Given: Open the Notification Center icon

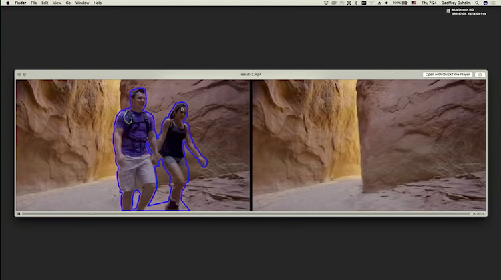Looking at the screenshot, I should (x=494, y=3).
